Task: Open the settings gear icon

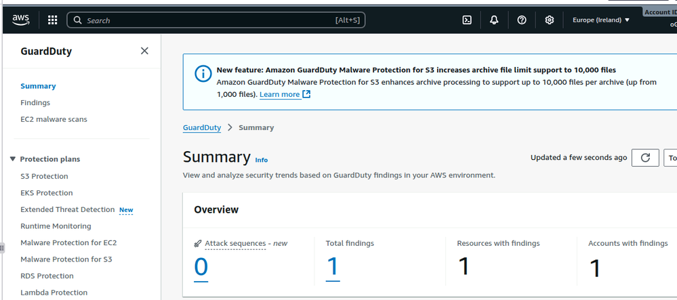Action: pos(550,20)
